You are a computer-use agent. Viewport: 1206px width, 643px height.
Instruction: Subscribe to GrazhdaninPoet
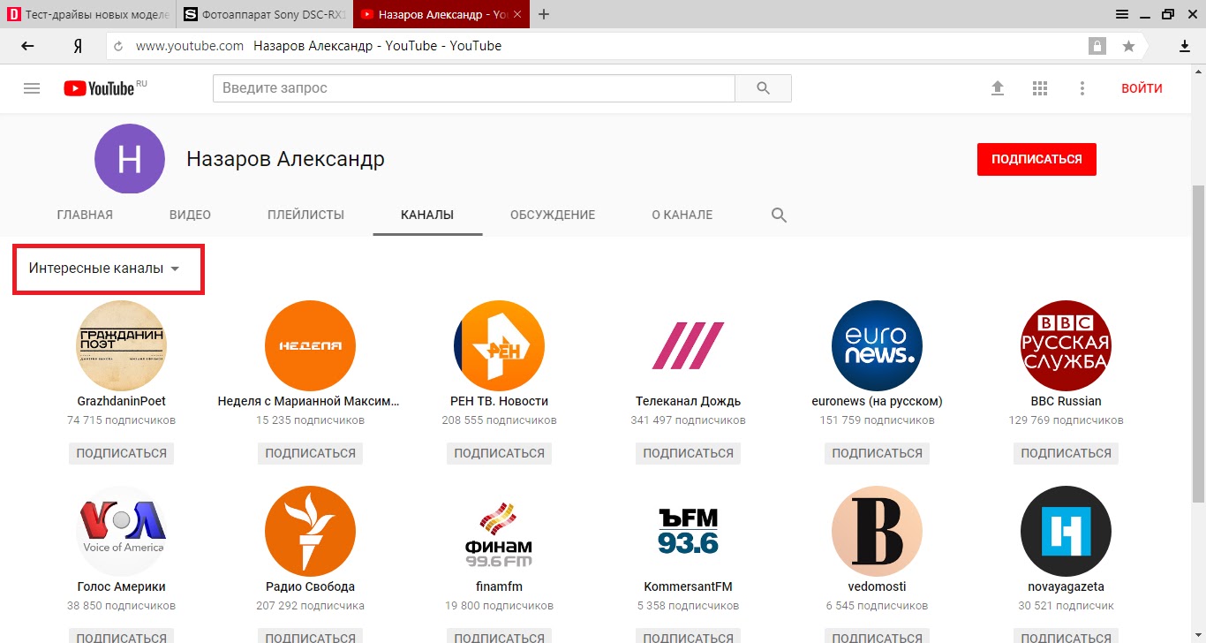(122, 453)
